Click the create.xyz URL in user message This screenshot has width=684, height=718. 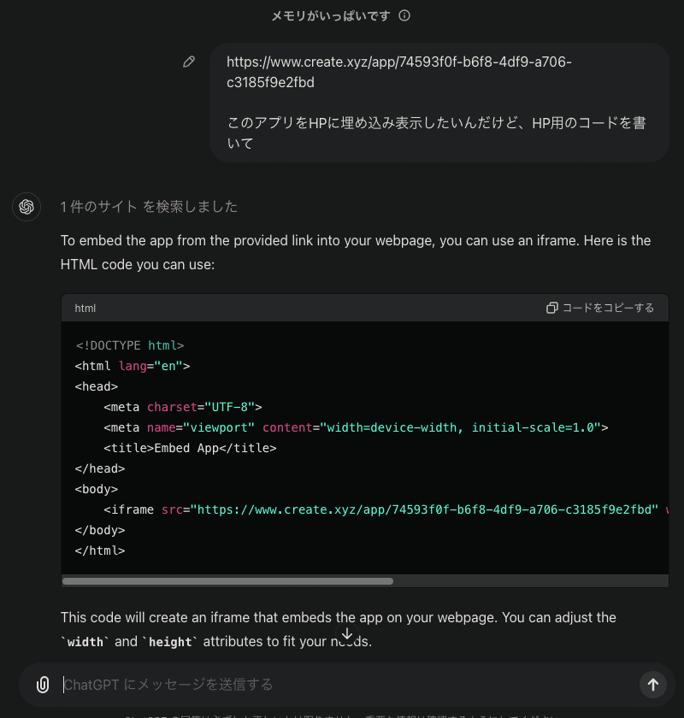(x=398, y=72)
